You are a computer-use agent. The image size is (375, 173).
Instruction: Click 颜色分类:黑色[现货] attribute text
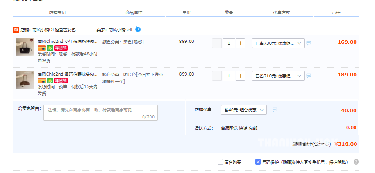coord(123,42)
